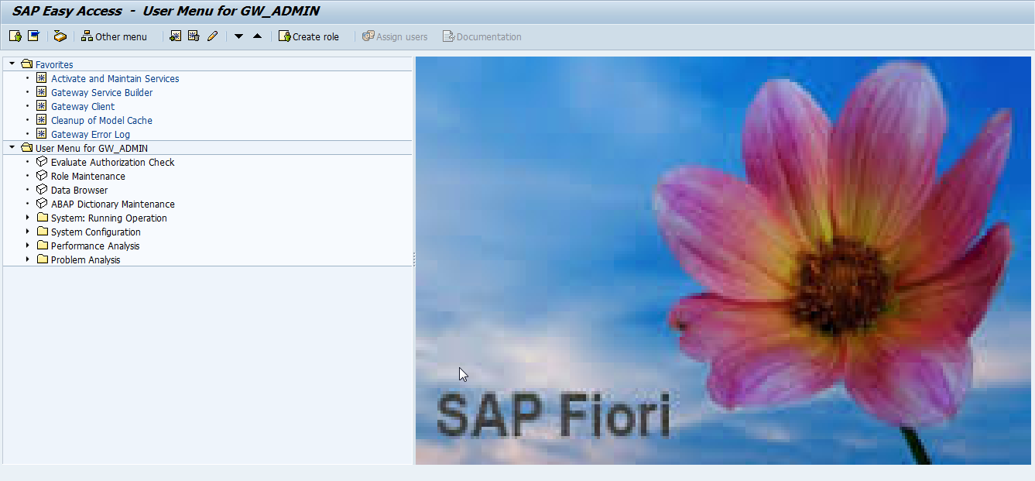Click the Change favorites pencil icon
The height and width of the screenshot is (481, 1035).
tap(213, 36)
